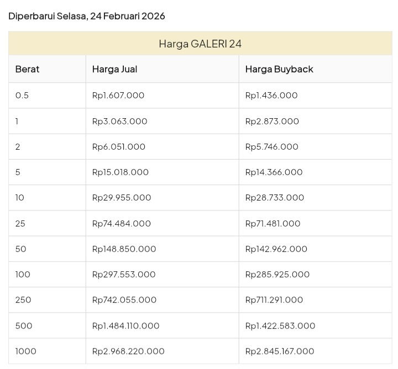The height and width of the screenshot is (369, 398).
Task: Click the Rp1.484.110.000 selling price
Action: point(126,325)
